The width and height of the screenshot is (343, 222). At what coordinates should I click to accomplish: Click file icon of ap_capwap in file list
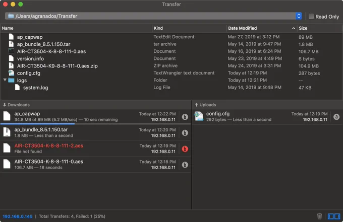[x=11, y=37]
